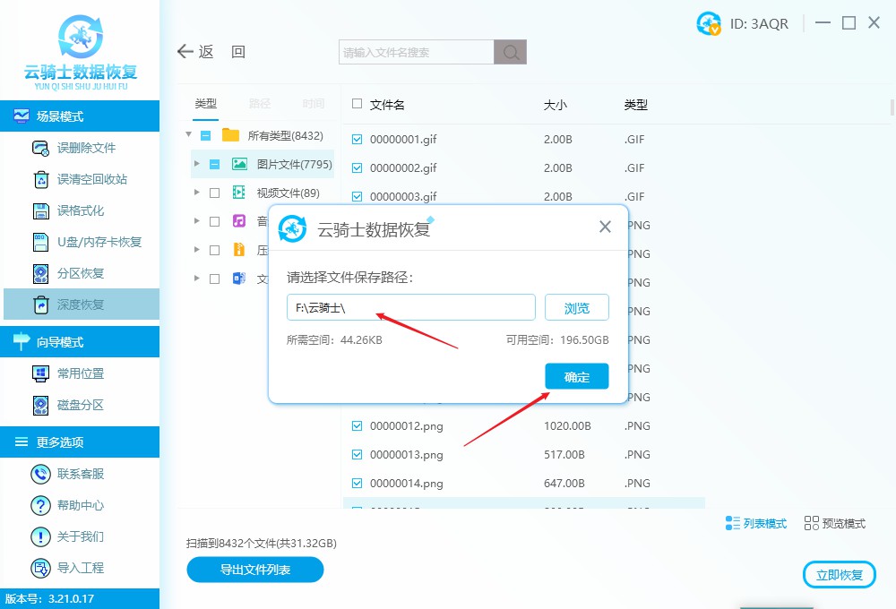Click the 向导模式 signpost icon
The image size is (896, 609).
tap(22, 341)
